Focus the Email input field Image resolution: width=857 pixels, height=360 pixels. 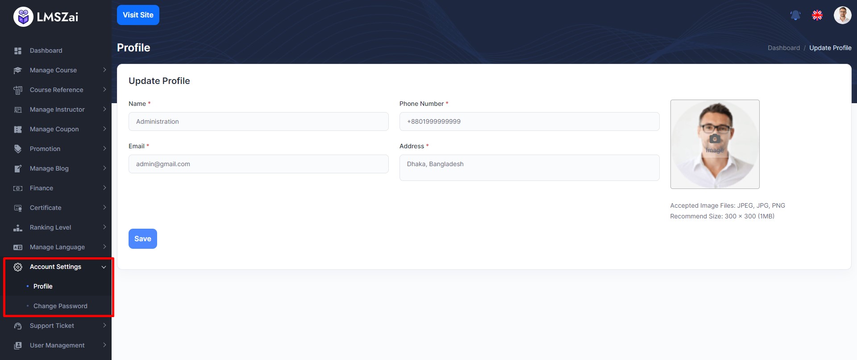coord(258,164)
